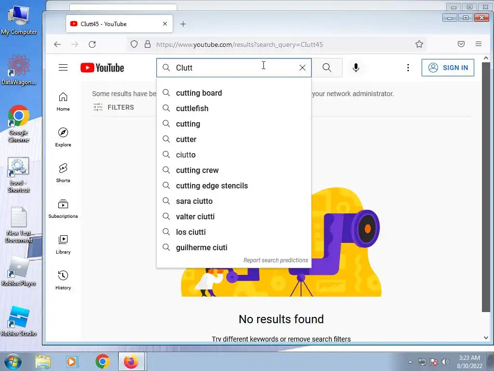
Task: Clear the search box with the X icon
Action: 302,68
